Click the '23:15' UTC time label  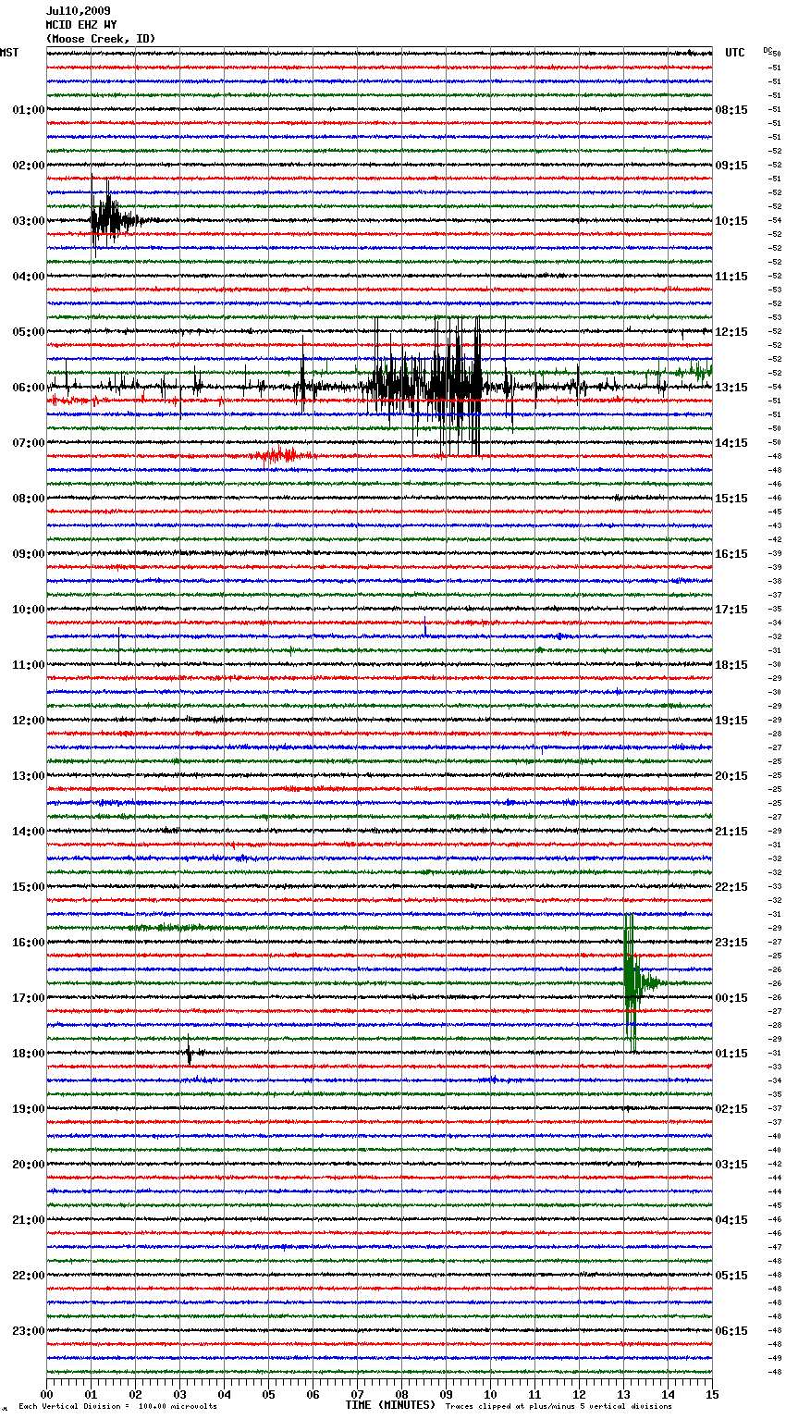pyautogui.click(x=731, y=943)
